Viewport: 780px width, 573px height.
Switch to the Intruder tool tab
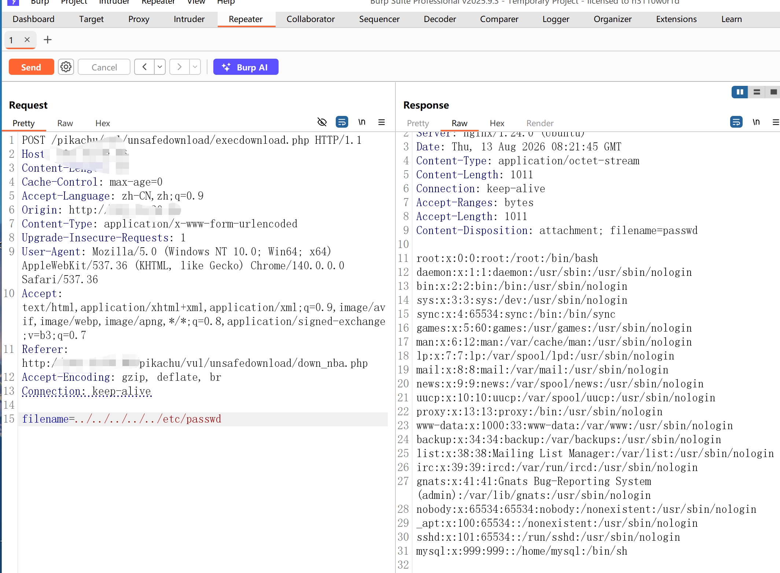click(x=189, y=19)
